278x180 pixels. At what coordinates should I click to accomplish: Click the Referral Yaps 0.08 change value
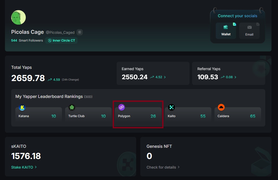pyautogui.click(x=229, y=77)
